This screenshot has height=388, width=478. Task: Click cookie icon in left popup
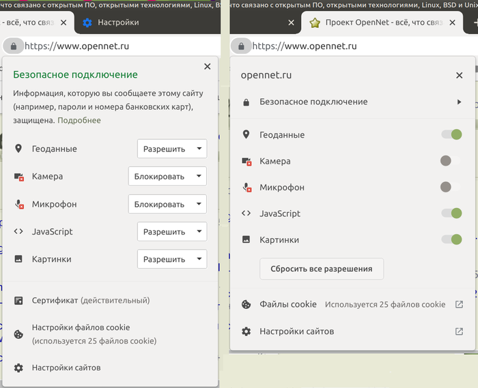click(18, 334)
